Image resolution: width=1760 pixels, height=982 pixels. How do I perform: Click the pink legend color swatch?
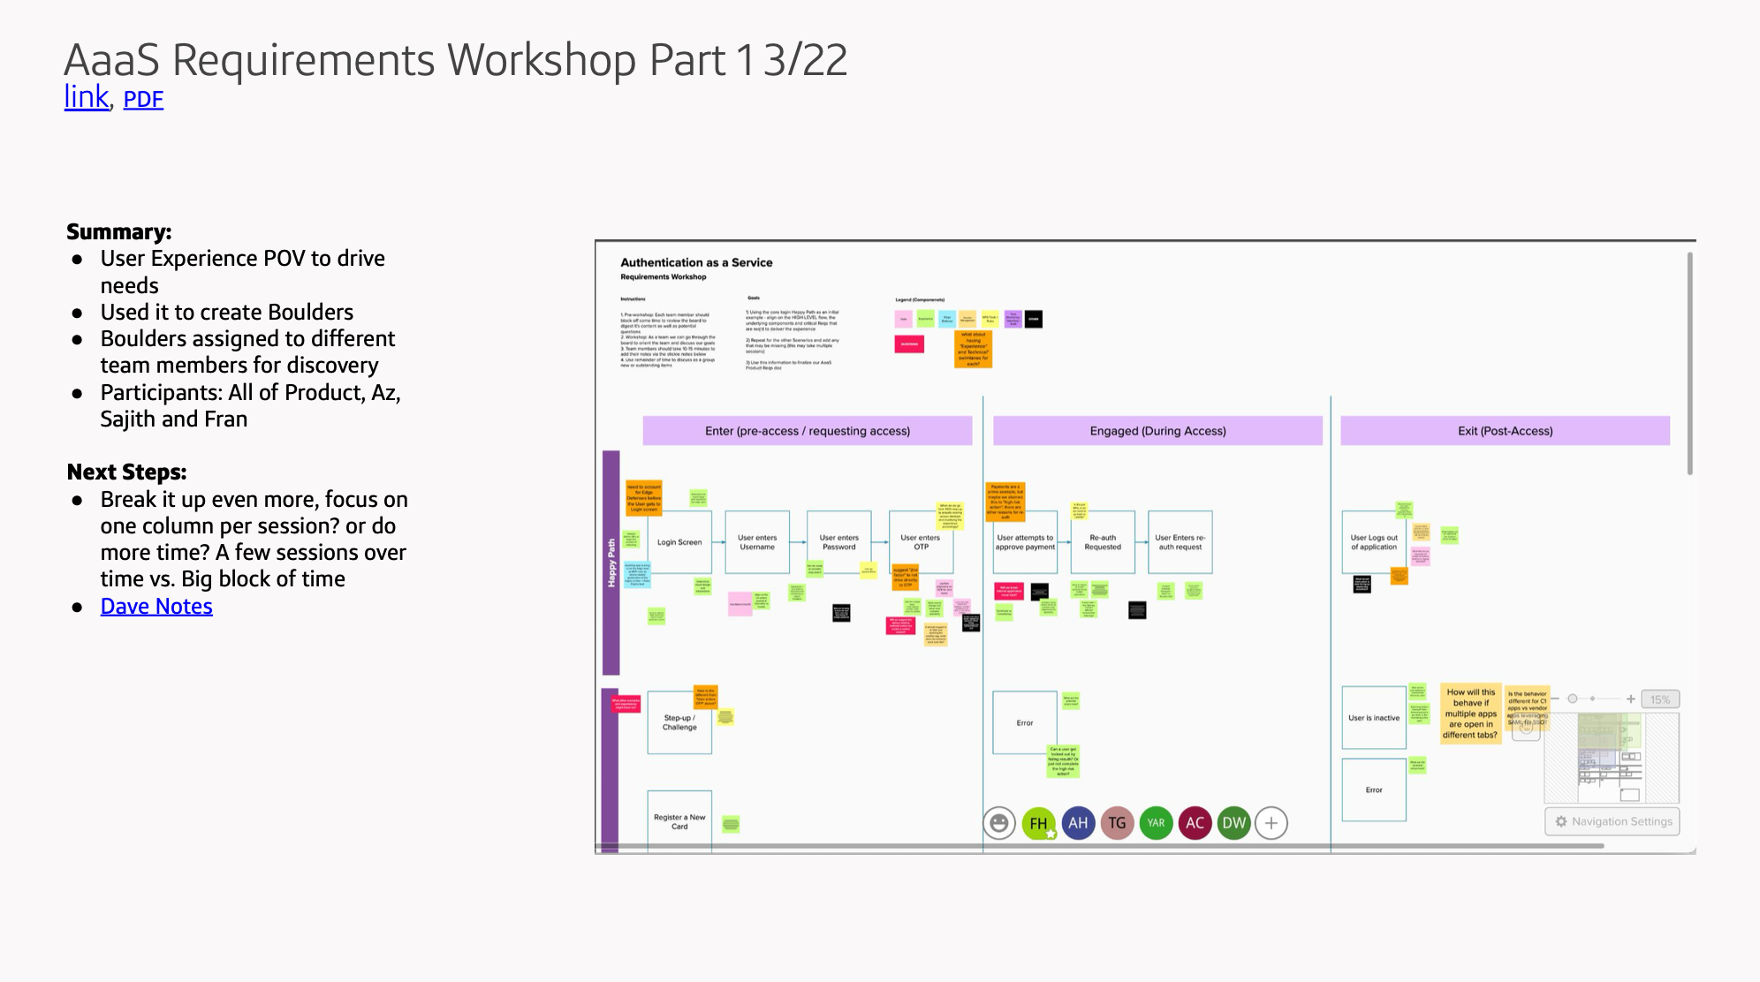[903, 319]
